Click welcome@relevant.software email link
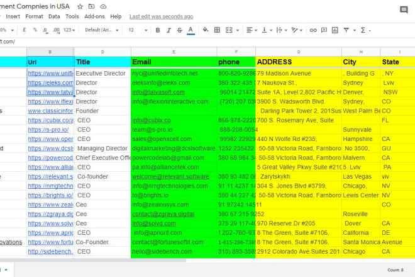Screen dimensions: 415x277 pyautogui.click(x=170, y=176)
